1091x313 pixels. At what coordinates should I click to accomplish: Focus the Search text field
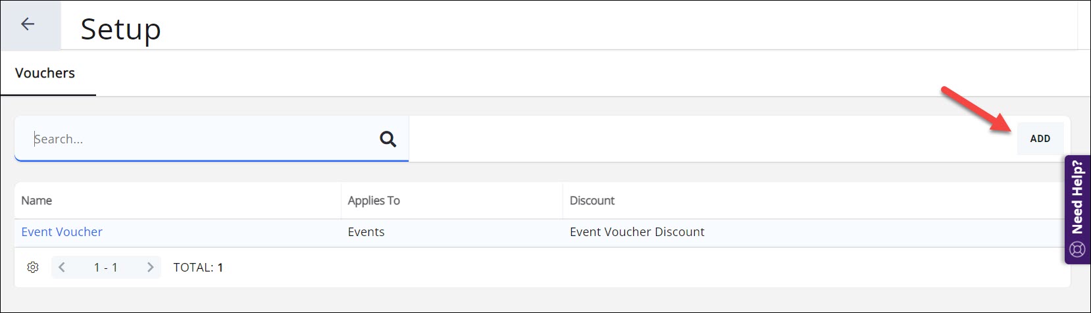(197, 139)
